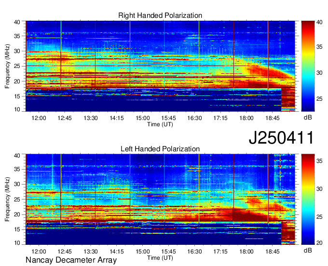Viewport: 328px width, 266px height.
Task: Click 15 MHz frequency tick, left-handed plot
Action: tap(17, 229)
